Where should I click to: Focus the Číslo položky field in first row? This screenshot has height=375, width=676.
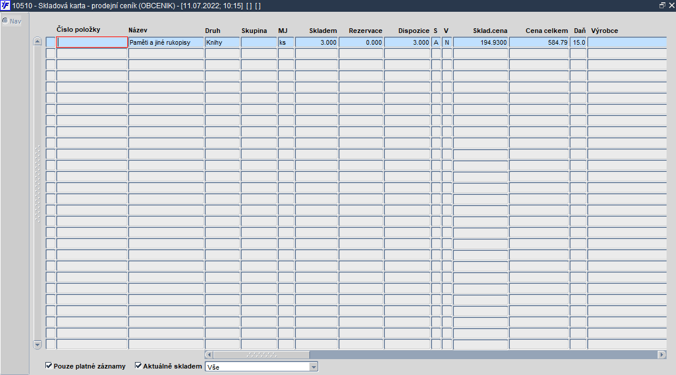92,42
